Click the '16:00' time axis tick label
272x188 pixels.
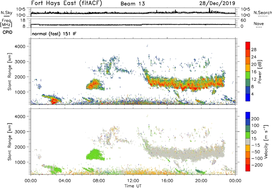pyautogui.click(x=167, y=181)
